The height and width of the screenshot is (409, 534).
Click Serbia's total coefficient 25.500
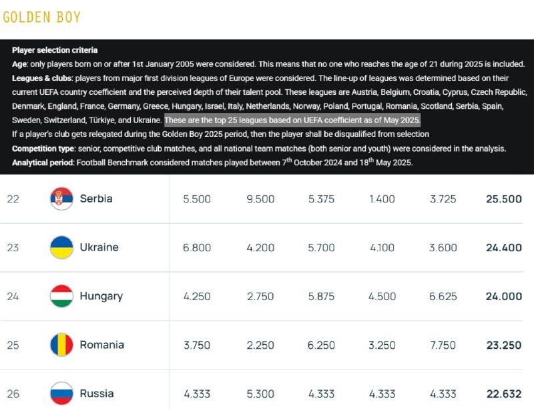coord(503,199)
